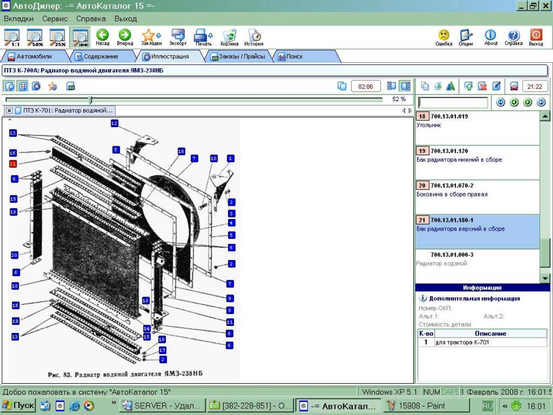Click the 50% zoom magnifier icon

pos(35,37)
